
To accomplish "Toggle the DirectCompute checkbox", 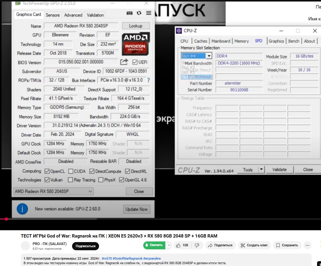I will tap(92, 171).
